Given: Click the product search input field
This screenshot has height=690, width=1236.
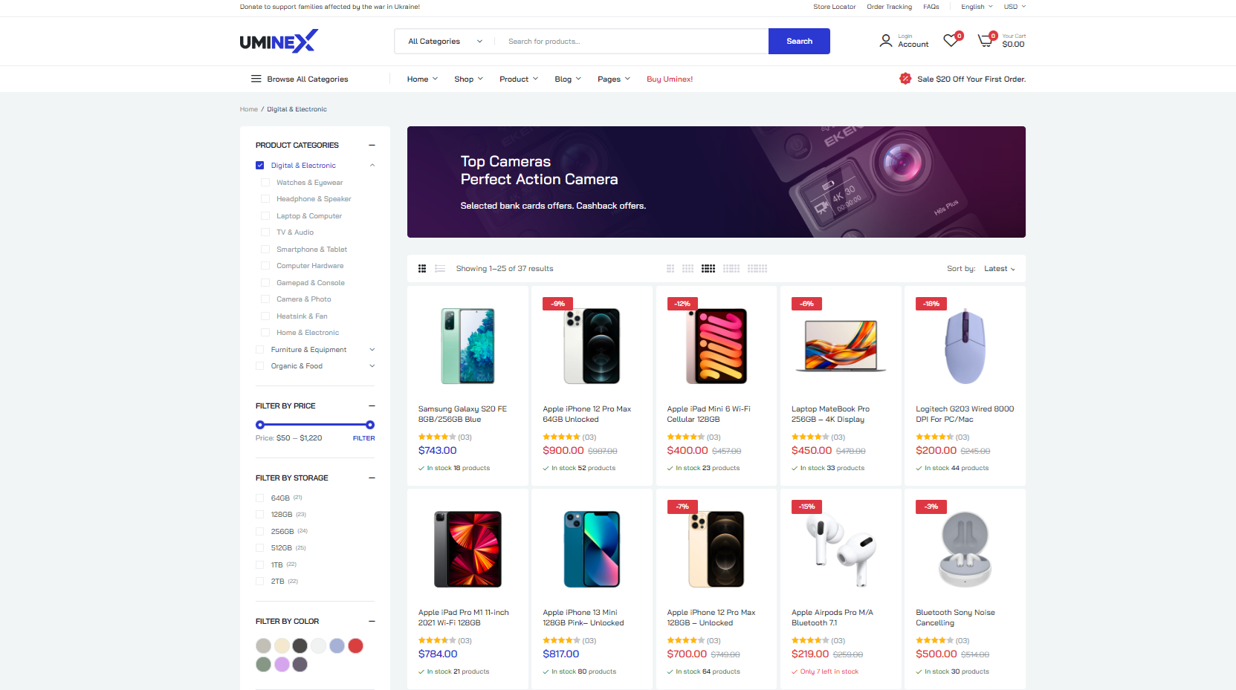Looking at the screenshot, I should (632, 42).
